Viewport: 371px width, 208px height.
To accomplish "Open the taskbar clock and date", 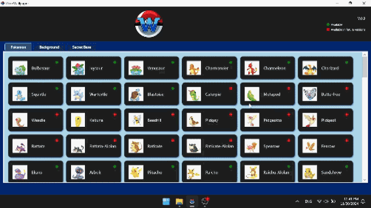I will point(349,201).
